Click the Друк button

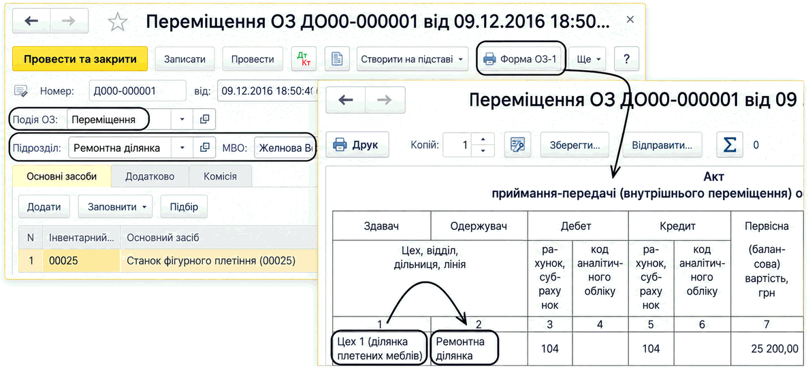point(357,145)
